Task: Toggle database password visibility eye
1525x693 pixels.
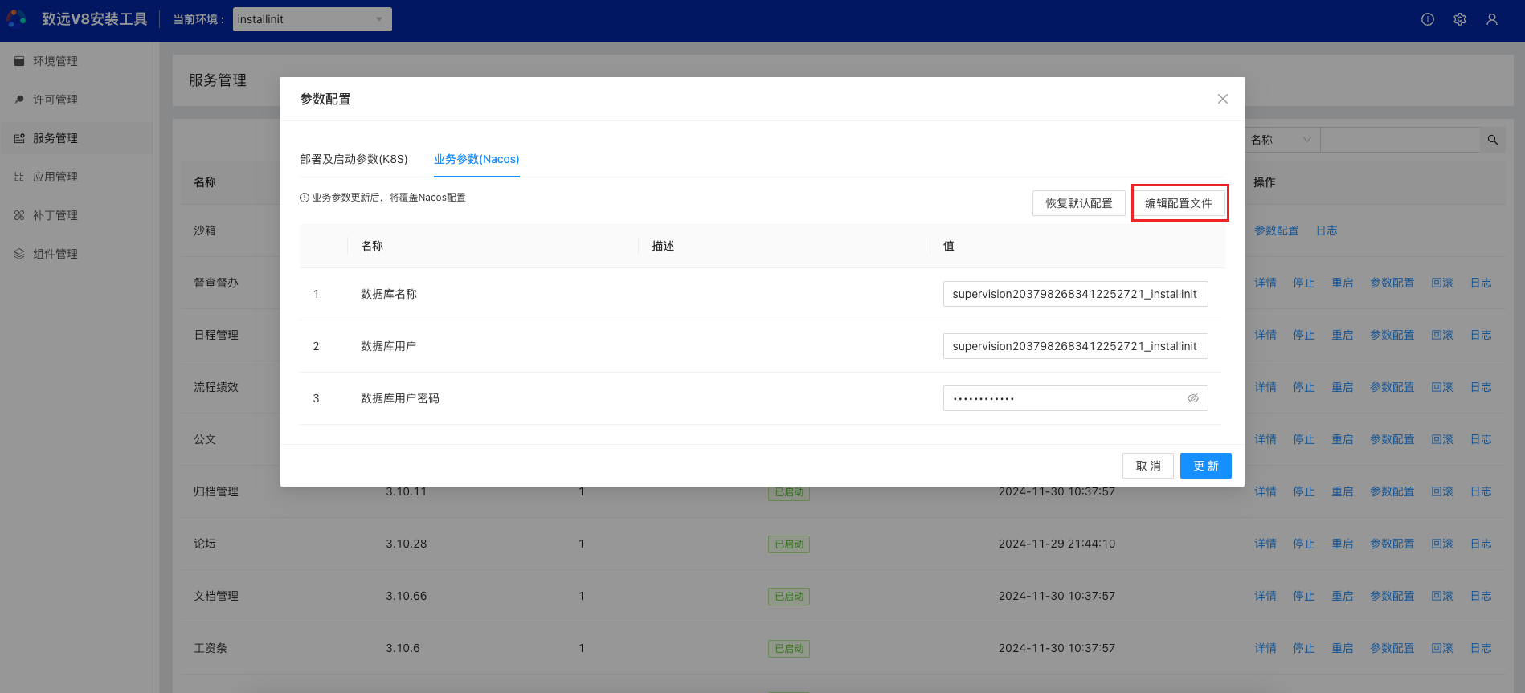Action: click(x=1193, y=398)
